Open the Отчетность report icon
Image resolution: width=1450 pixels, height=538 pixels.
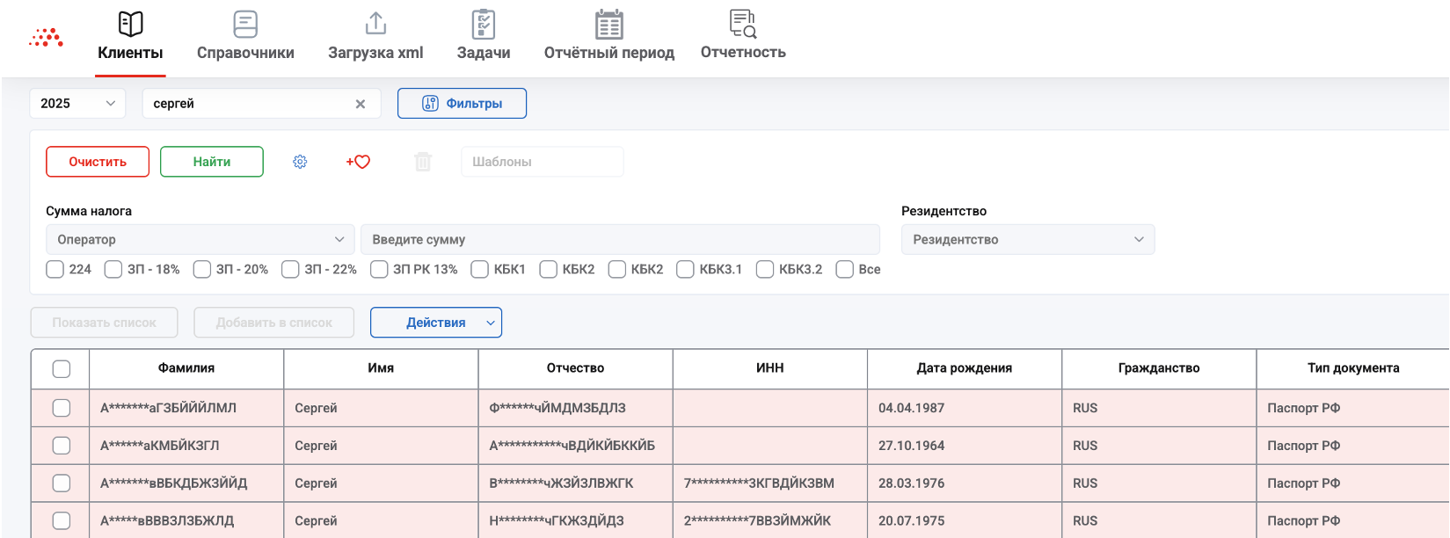click(743, 24)
